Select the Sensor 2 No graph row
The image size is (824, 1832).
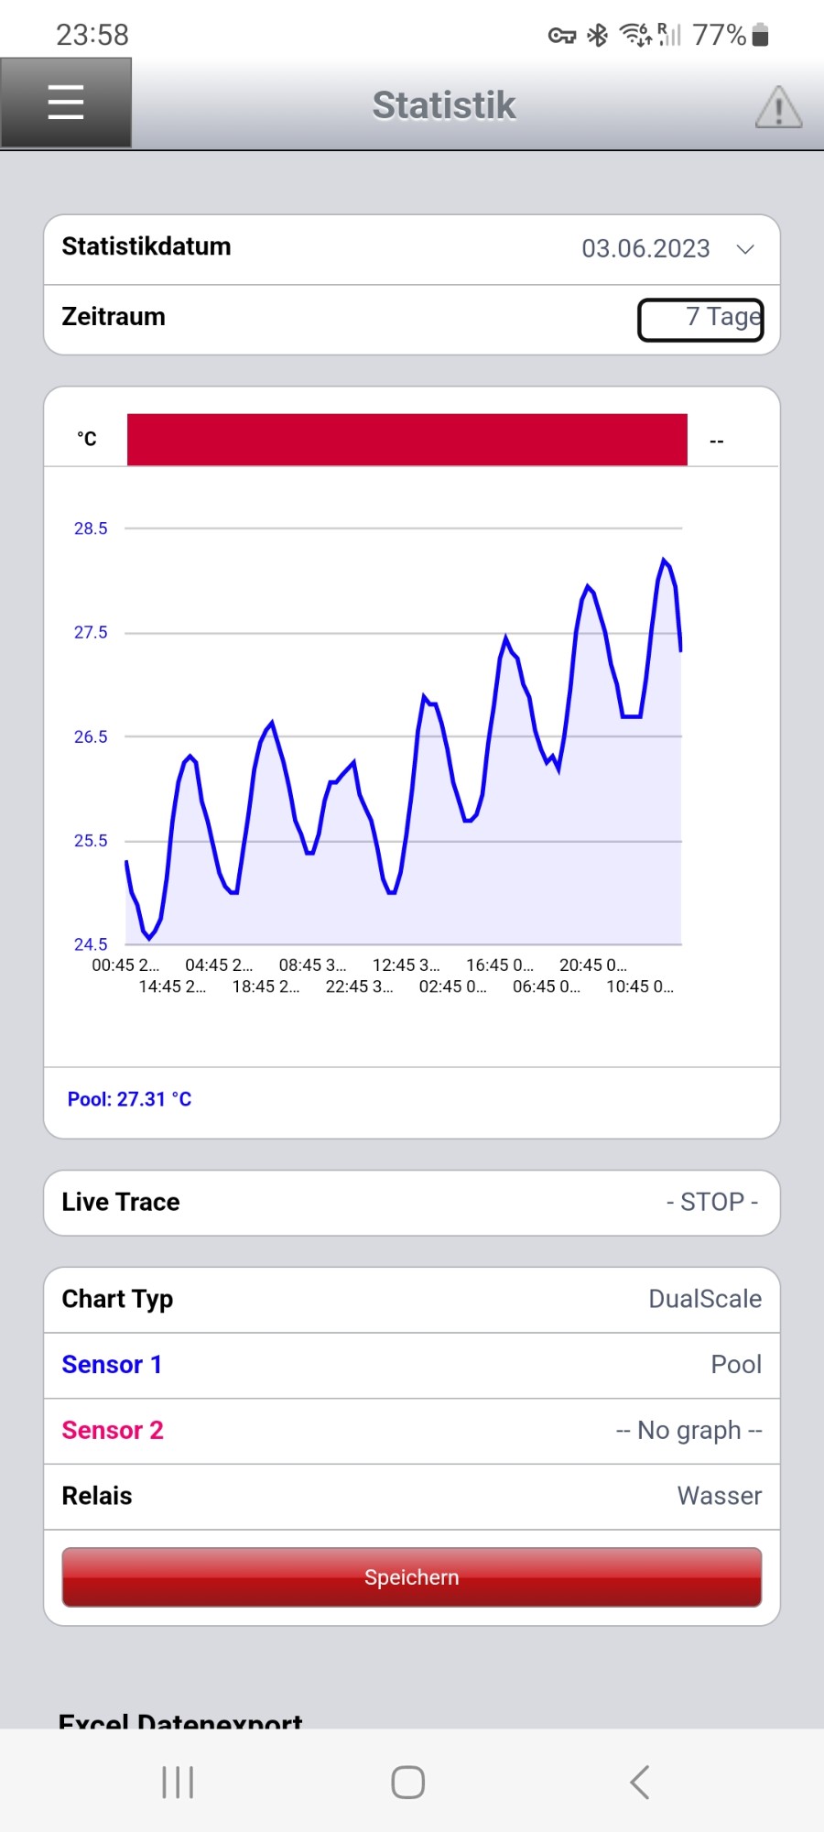[x=412, y=1431]
